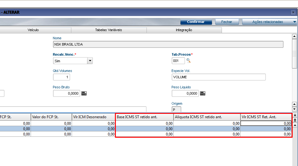
Task: Select second-row Valor do FCP St. cell
Action: [x=51, y=129]
